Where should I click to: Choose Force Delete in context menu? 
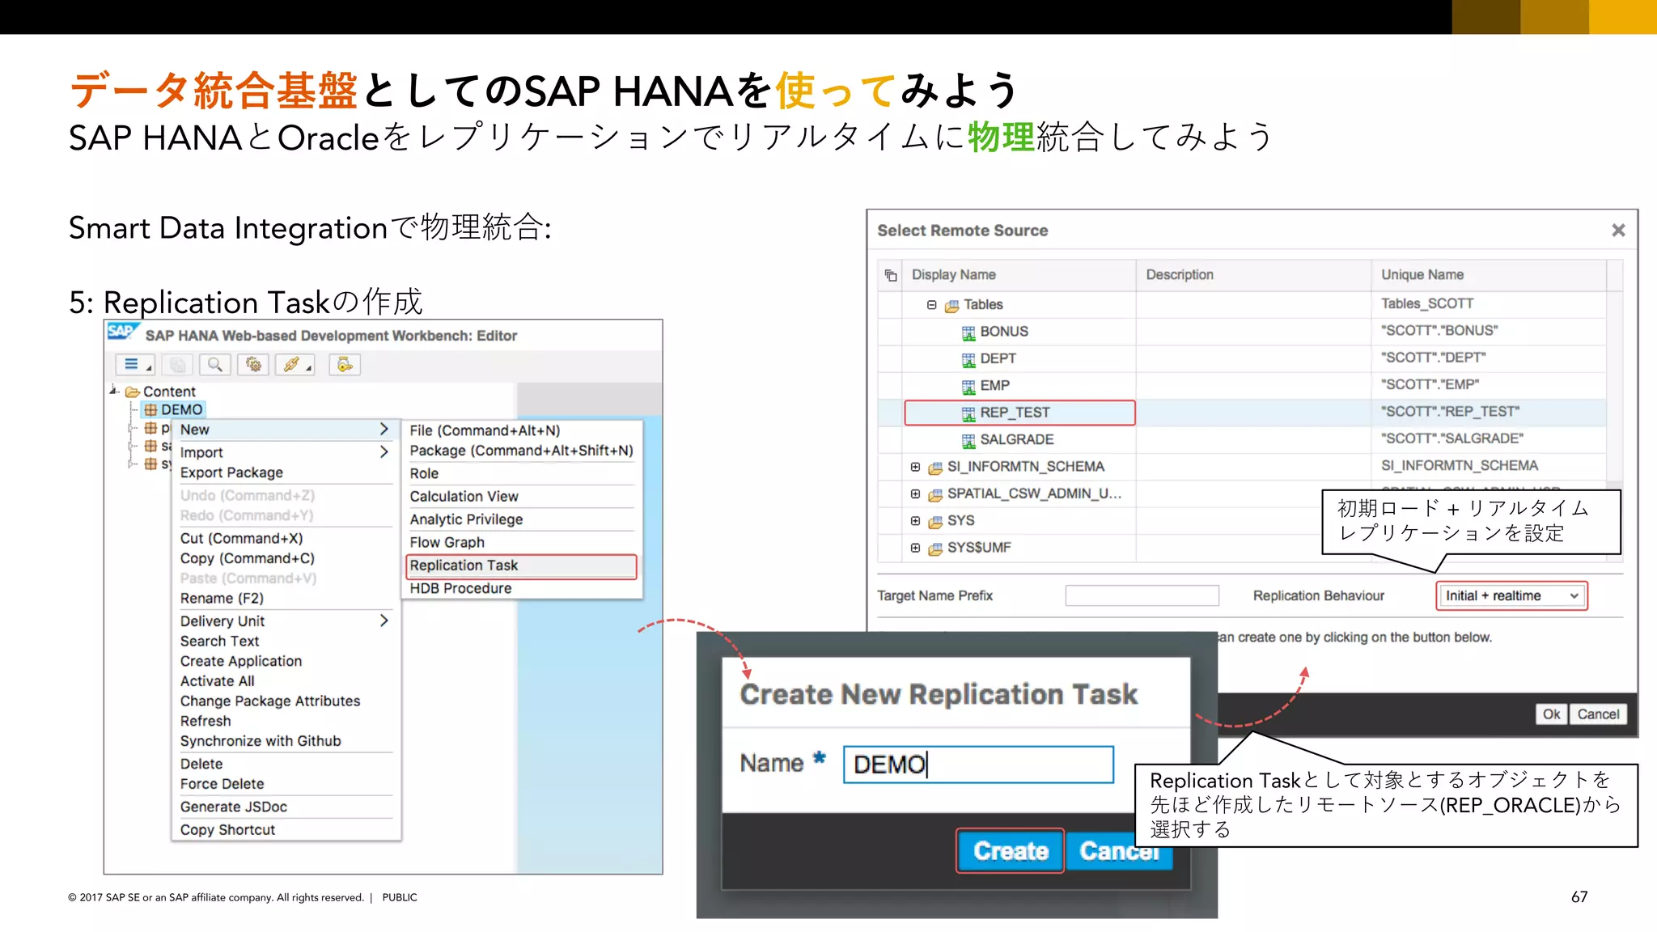tap(284, 784)
